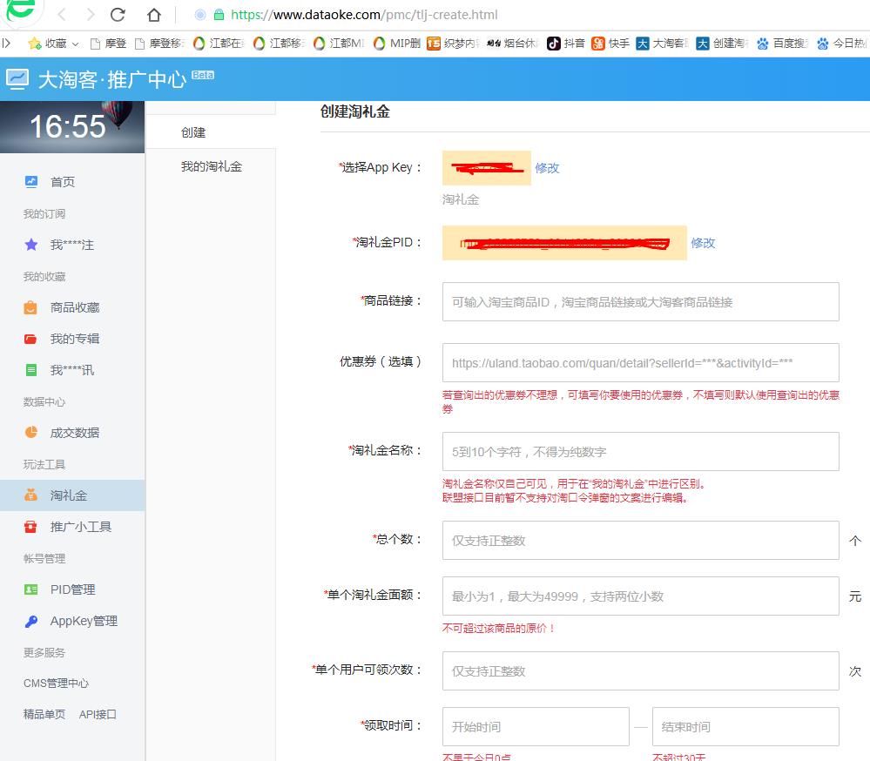Open the 快手 bookmark
The height and width of the screenshot is (761, 870).
[610, 44]
